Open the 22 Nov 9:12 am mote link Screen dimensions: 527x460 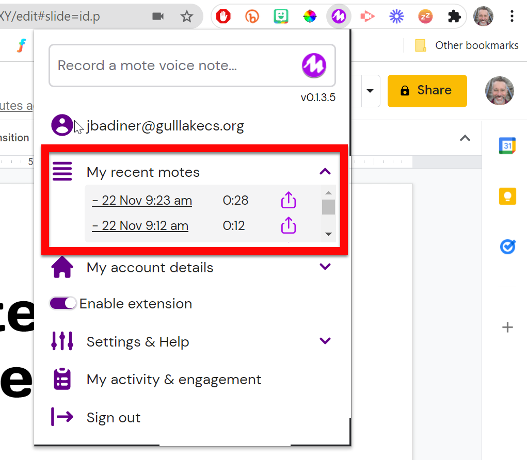pyautogui.click(x=140, y=226)
